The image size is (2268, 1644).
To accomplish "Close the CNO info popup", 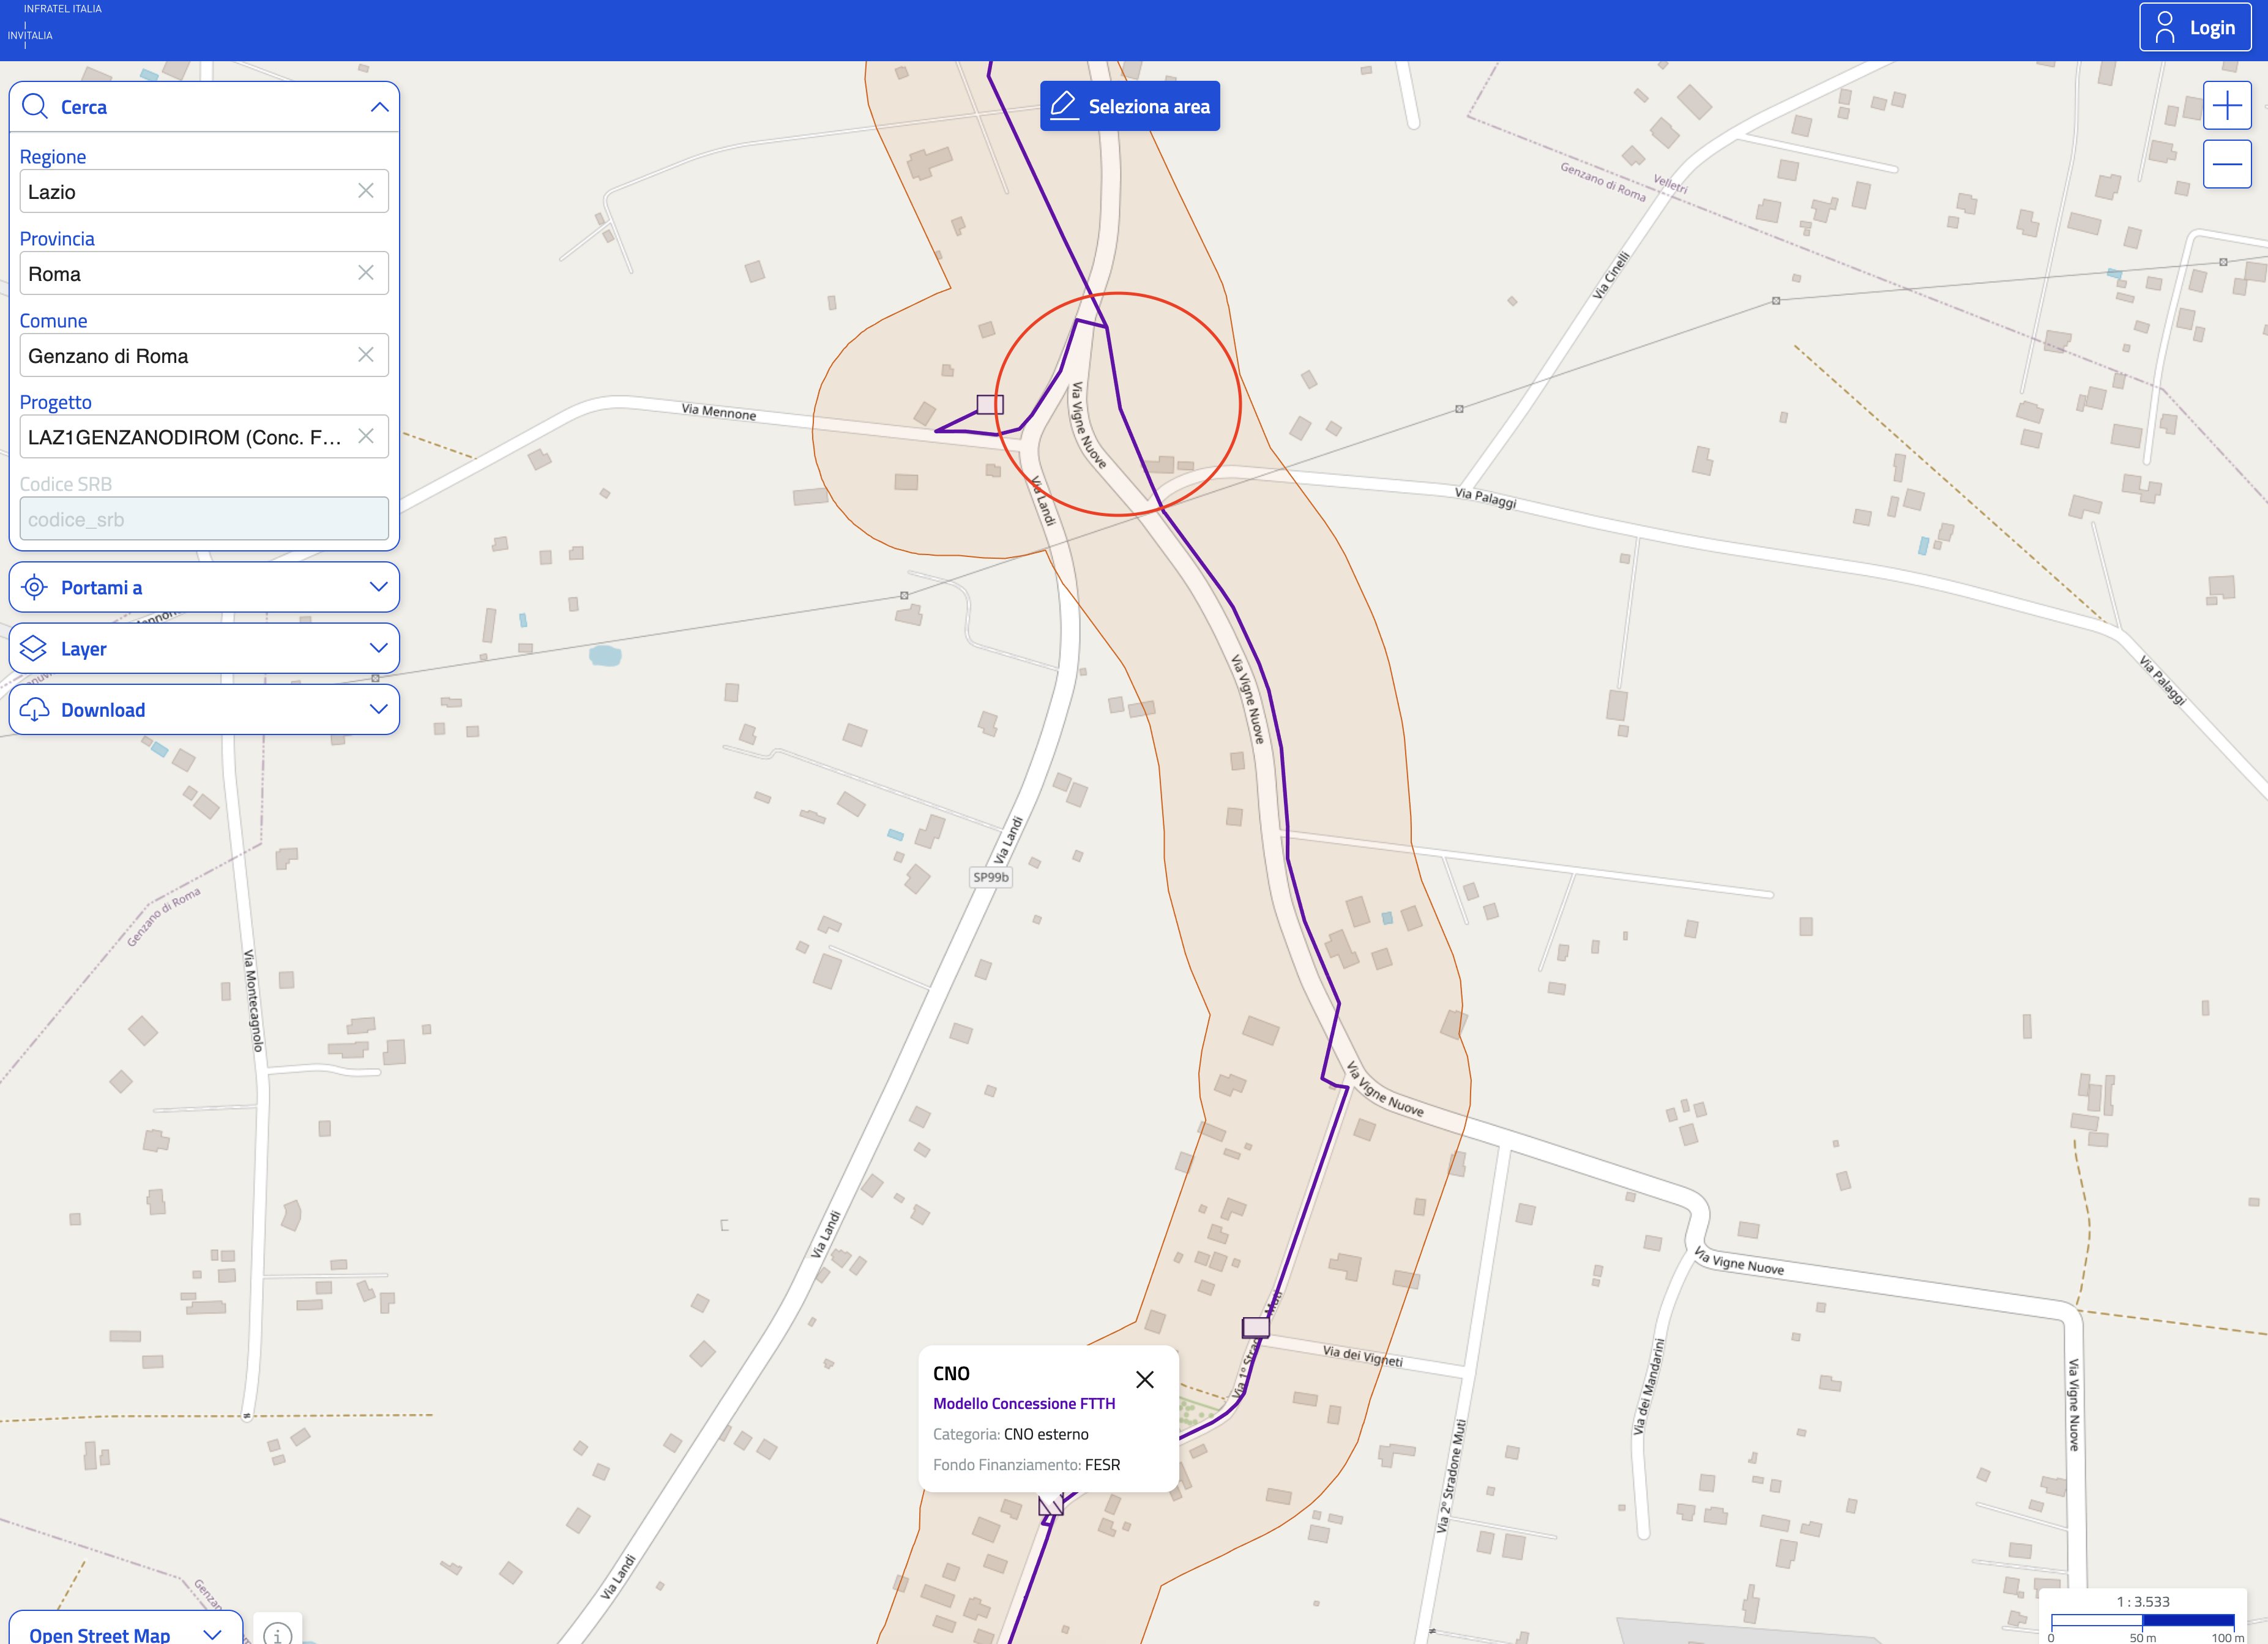I will pos(1145,1380).
